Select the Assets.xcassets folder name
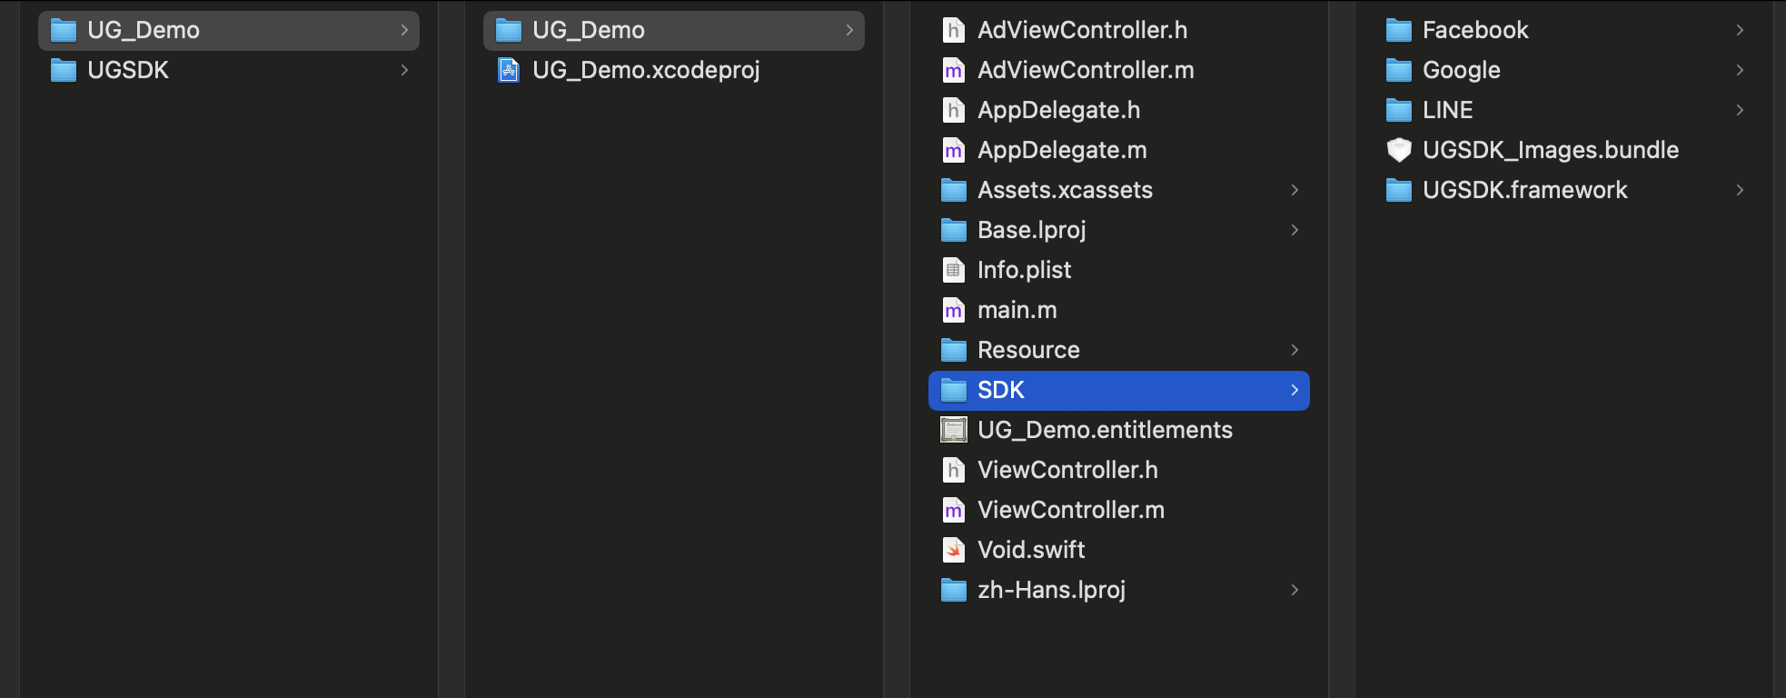 click(x=1065, y=190)
